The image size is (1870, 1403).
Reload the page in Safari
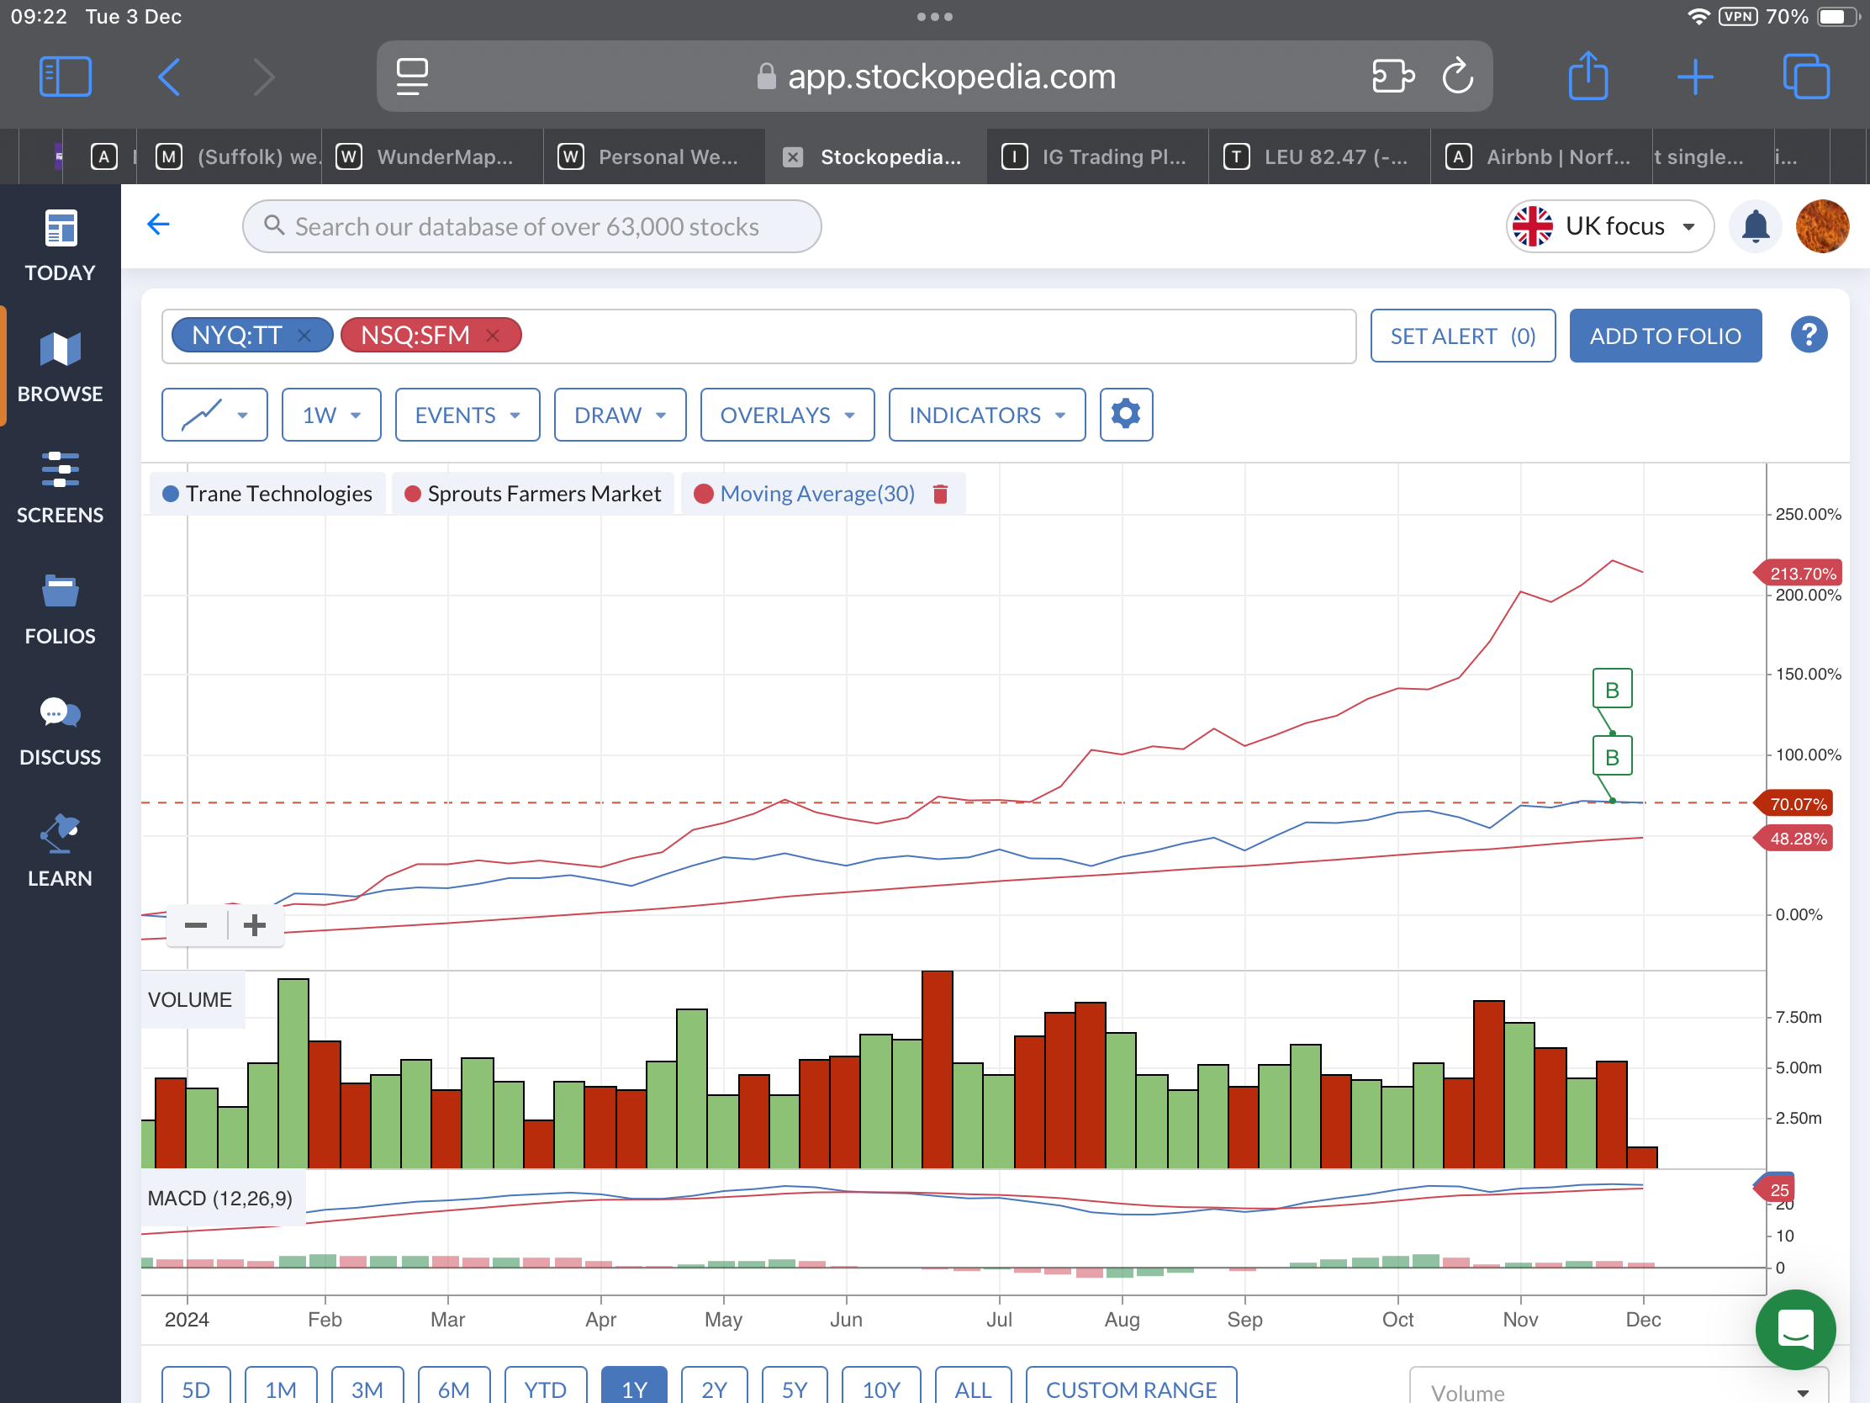(1456, 76)
